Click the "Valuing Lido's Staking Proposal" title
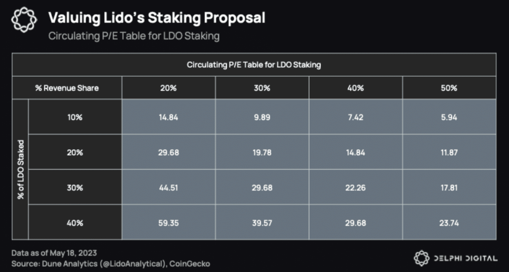The image size is (509, 272). (x=156, y=18)
